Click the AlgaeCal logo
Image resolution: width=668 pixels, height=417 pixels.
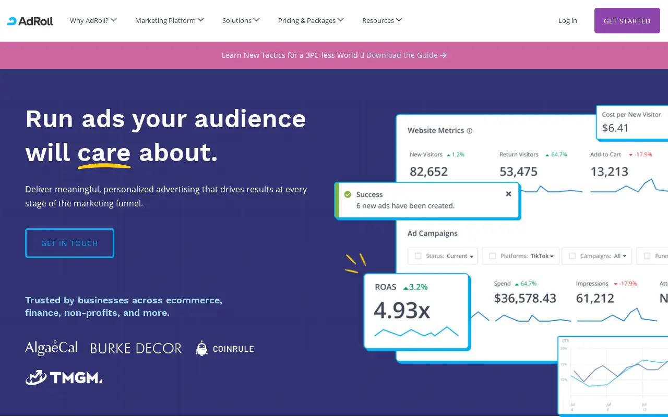click(51, 348)
